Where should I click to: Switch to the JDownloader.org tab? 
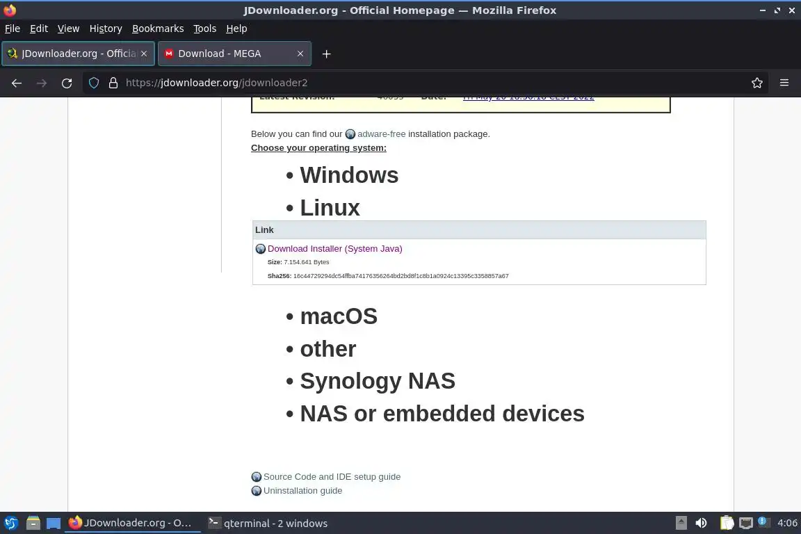point(78,54)
